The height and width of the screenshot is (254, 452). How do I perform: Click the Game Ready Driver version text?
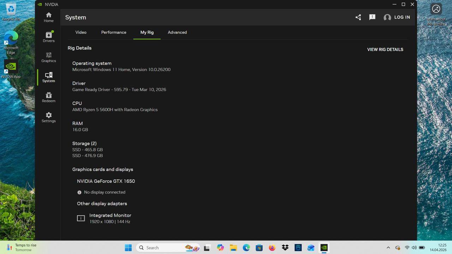click(119, 90)
